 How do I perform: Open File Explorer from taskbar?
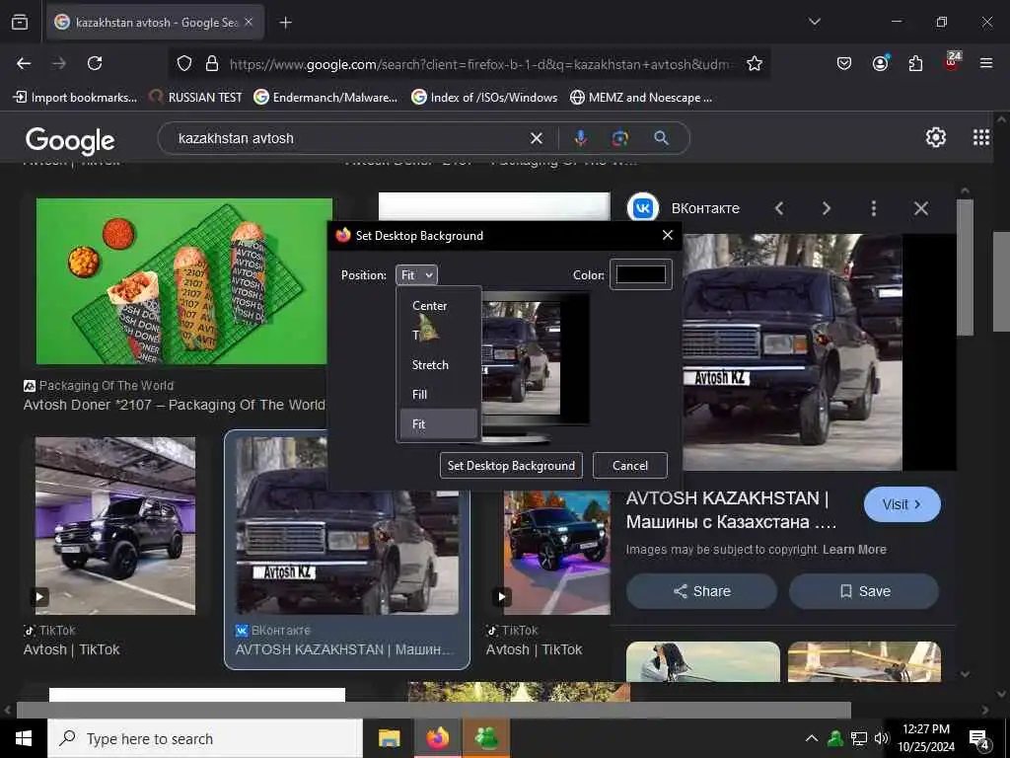pos(389,738)
